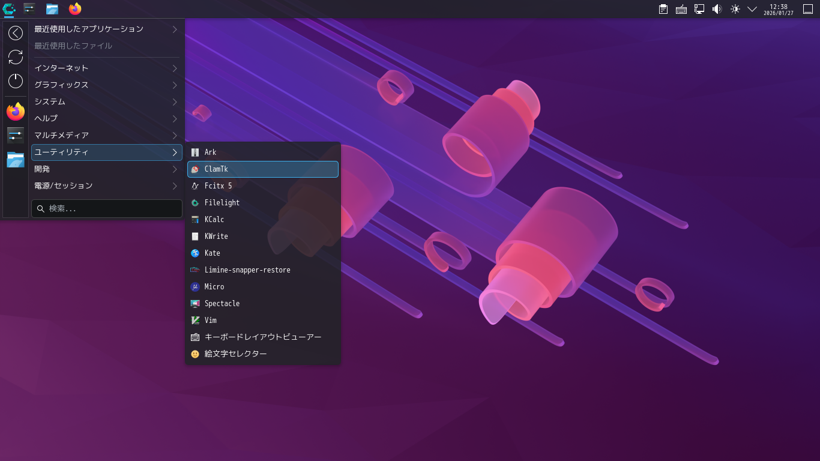Click the brightness sun icon in the tray
The image size is (820, 461).
735,9
